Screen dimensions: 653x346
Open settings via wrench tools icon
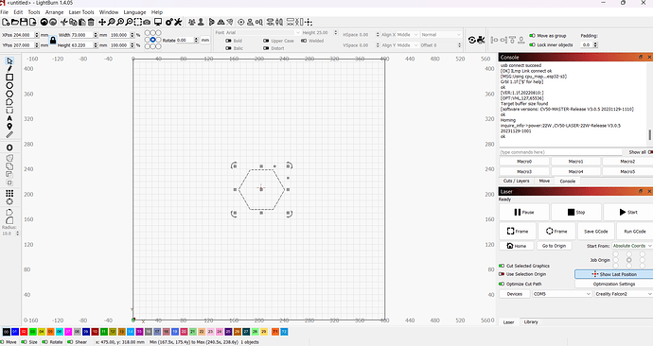[x=178, y=22]
